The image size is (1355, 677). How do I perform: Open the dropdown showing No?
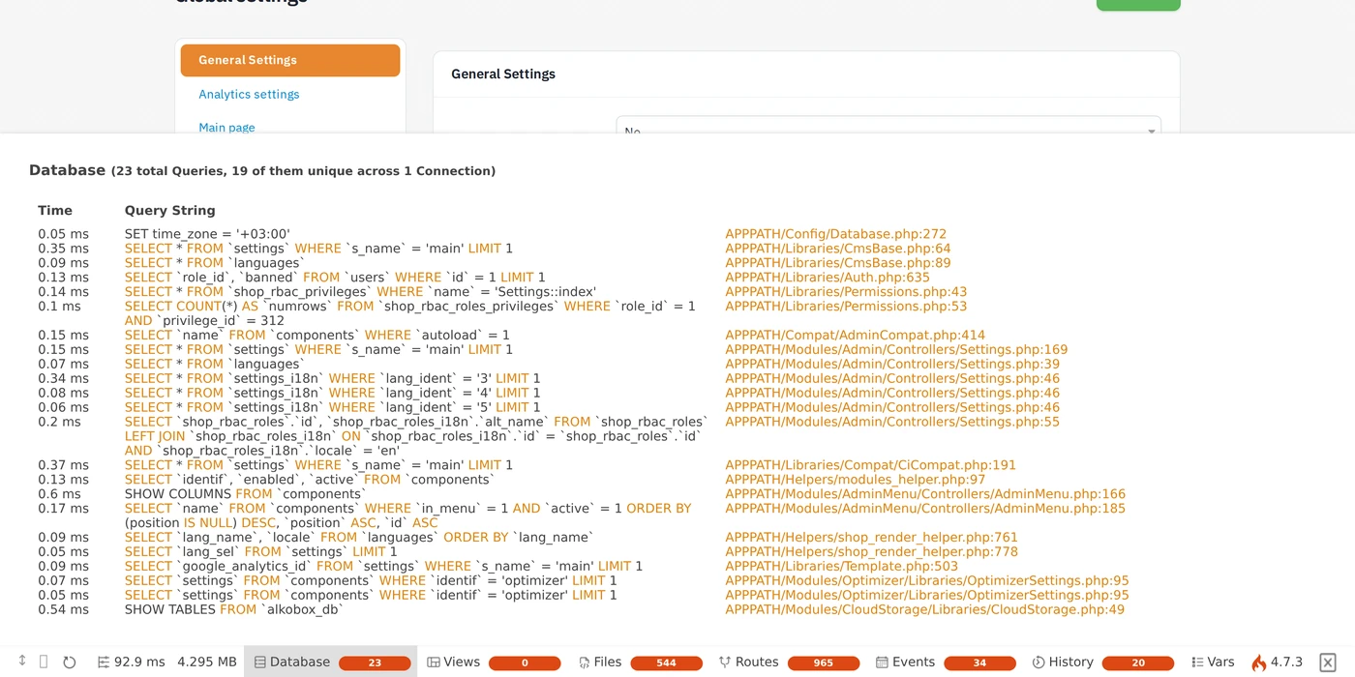888,127
